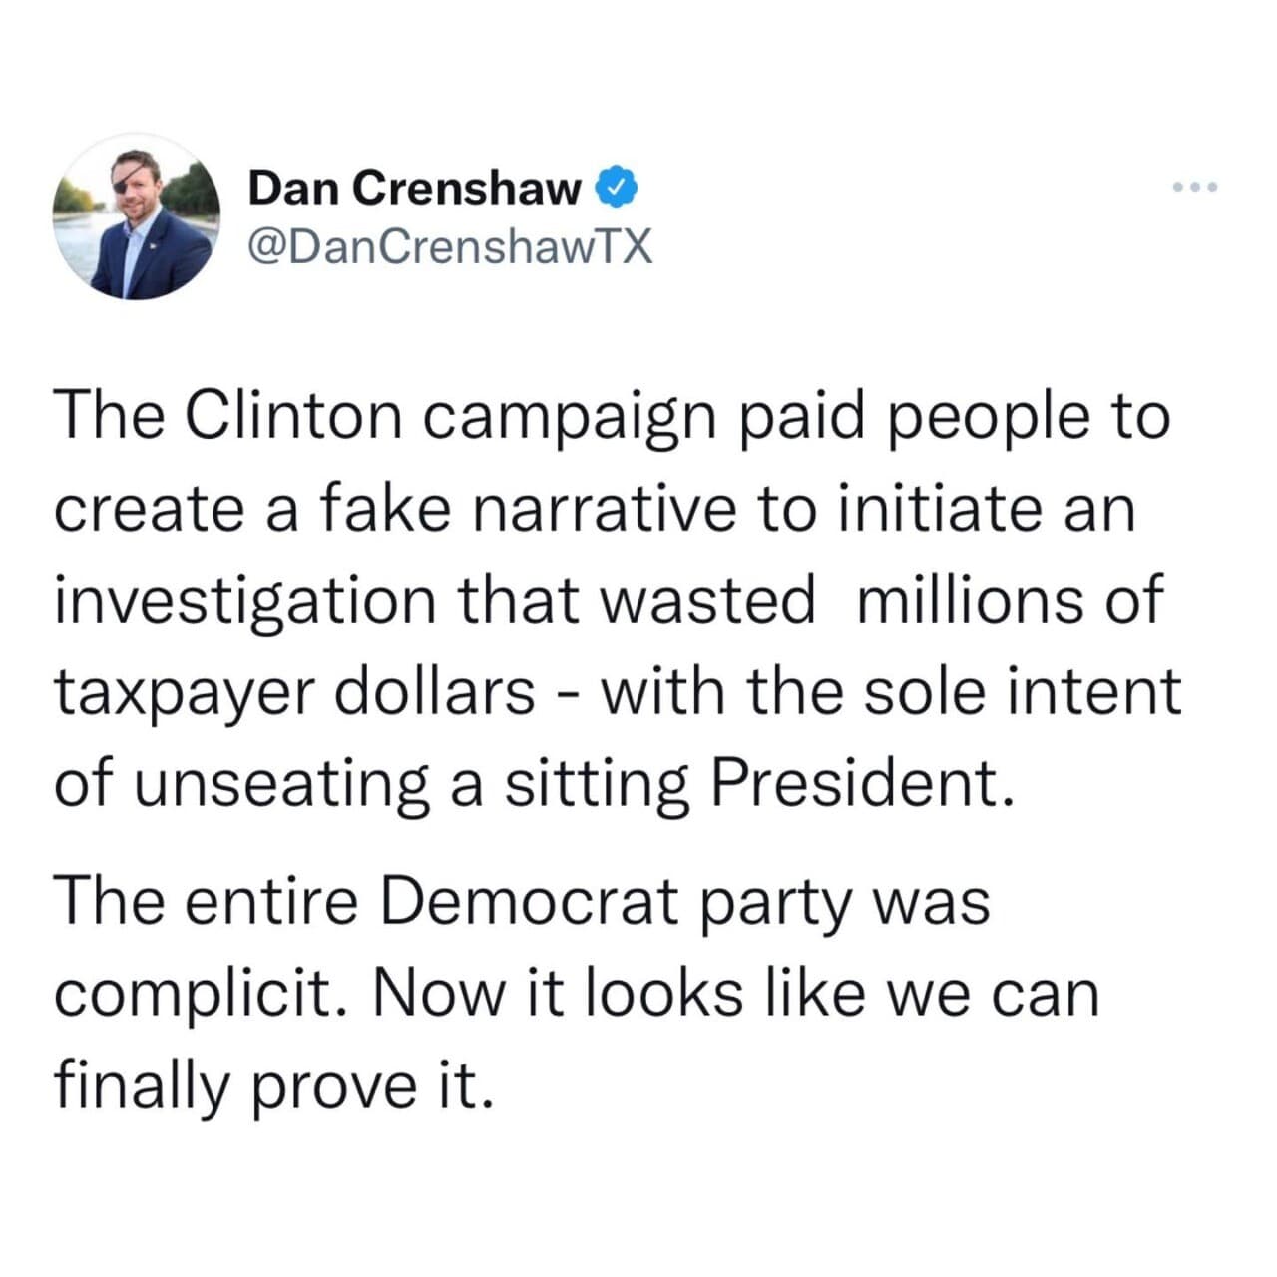Image resolution: width=1277 pixels, height=1277 pixels.
Task: Click the blue verified checkmark badge
Action: pyautogui.click(x=617, y=188)
